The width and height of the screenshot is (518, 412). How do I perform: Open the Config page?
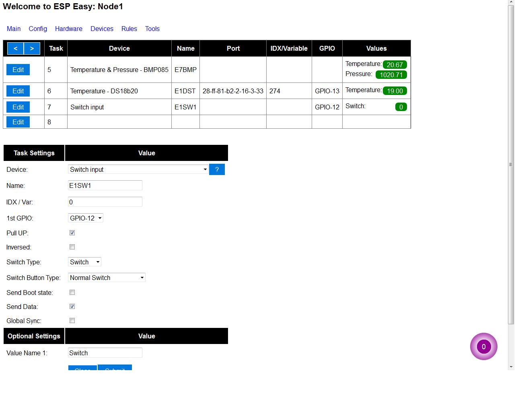tap(38, 29)
